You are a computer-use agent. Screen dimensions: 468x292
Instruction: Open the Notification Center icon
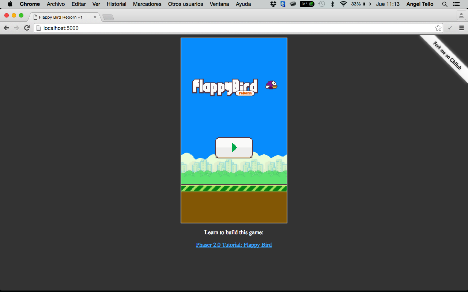[456, 4]
